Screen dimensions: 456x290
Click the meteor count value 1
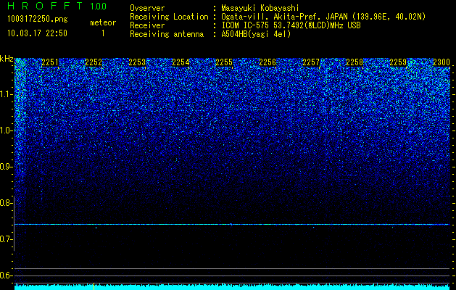(x=103, y=33)
